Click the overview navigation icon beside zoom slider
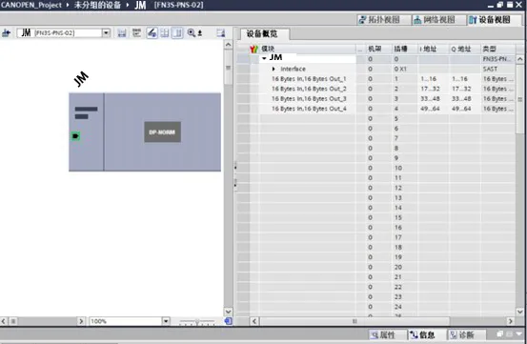The width and height of the screenshot is (527, 344). point(228,321)
